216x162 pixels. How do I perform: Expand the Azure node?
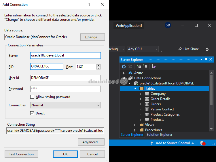point(124,73)
